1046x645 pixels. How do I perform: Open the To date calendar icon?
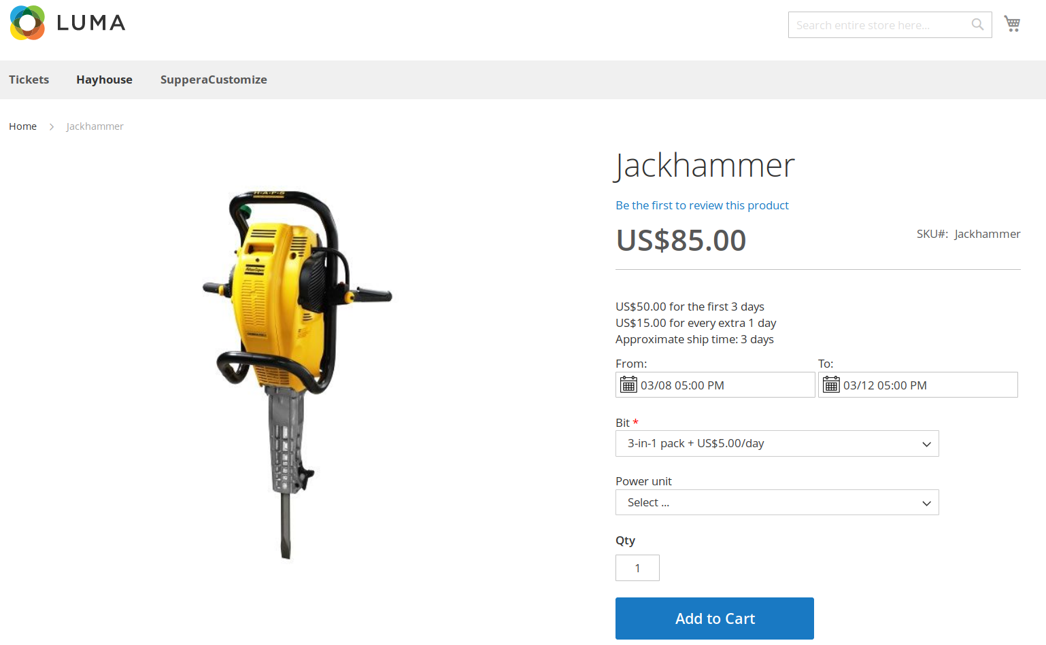click(831, 385)
